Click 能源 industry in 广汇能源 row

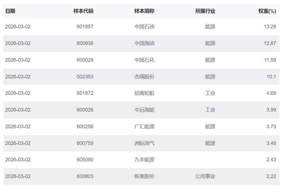[x=210, y=126]
